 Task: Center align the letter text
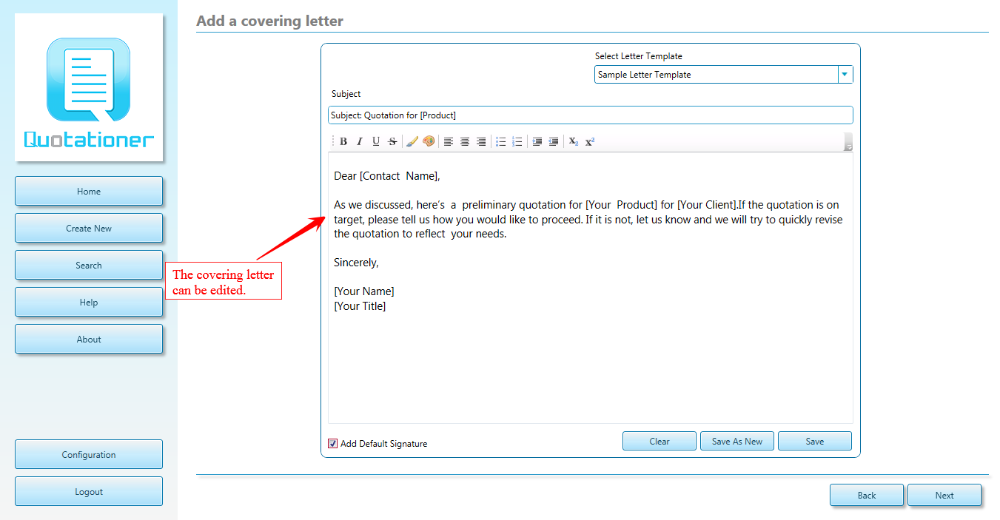tap(465, 141)
